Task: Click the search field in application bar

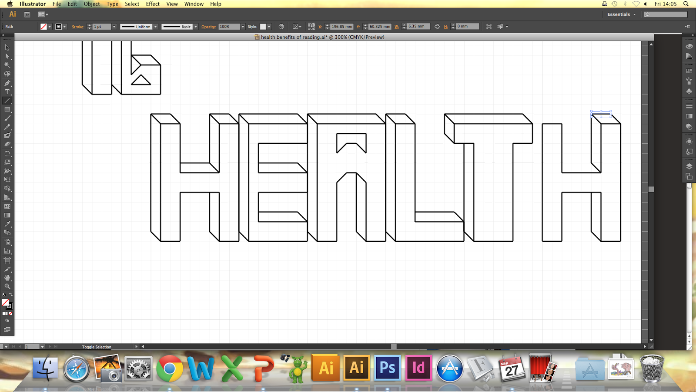Action: [x=666, y=14]
